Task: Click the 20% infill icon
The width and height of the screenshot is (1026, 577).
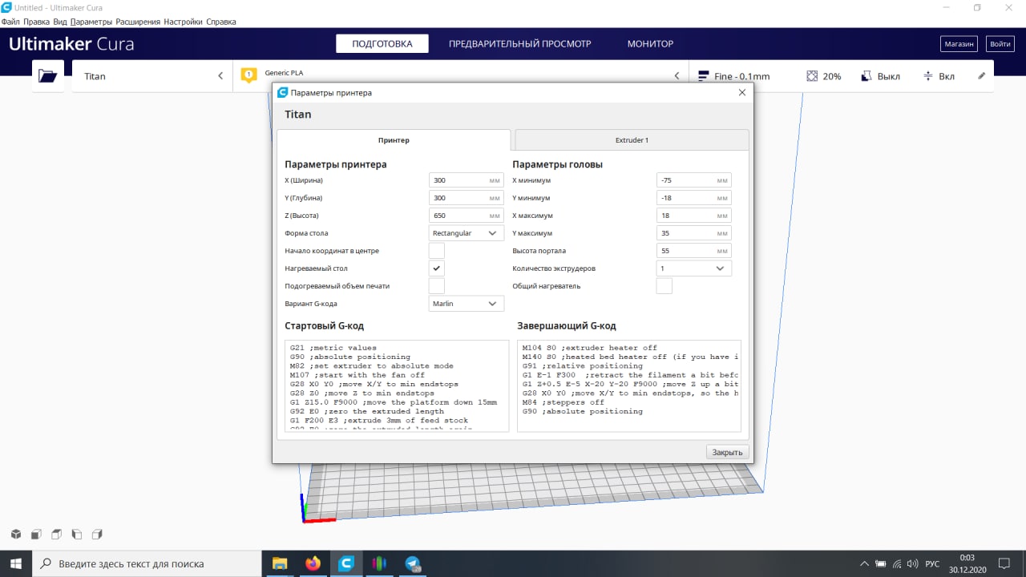Action: [812, 76]
